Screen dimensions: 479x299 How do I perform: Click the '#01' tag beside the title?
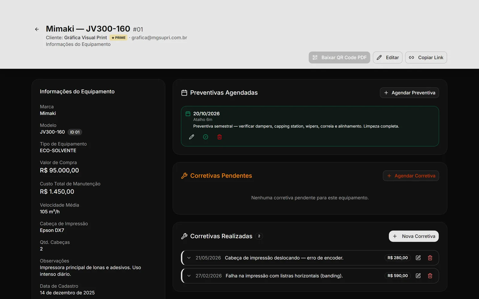138,29
